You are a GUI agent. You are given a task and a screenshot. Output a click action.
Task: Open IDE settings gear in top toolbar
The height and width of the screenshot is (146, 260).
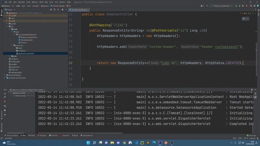(255, 6)
